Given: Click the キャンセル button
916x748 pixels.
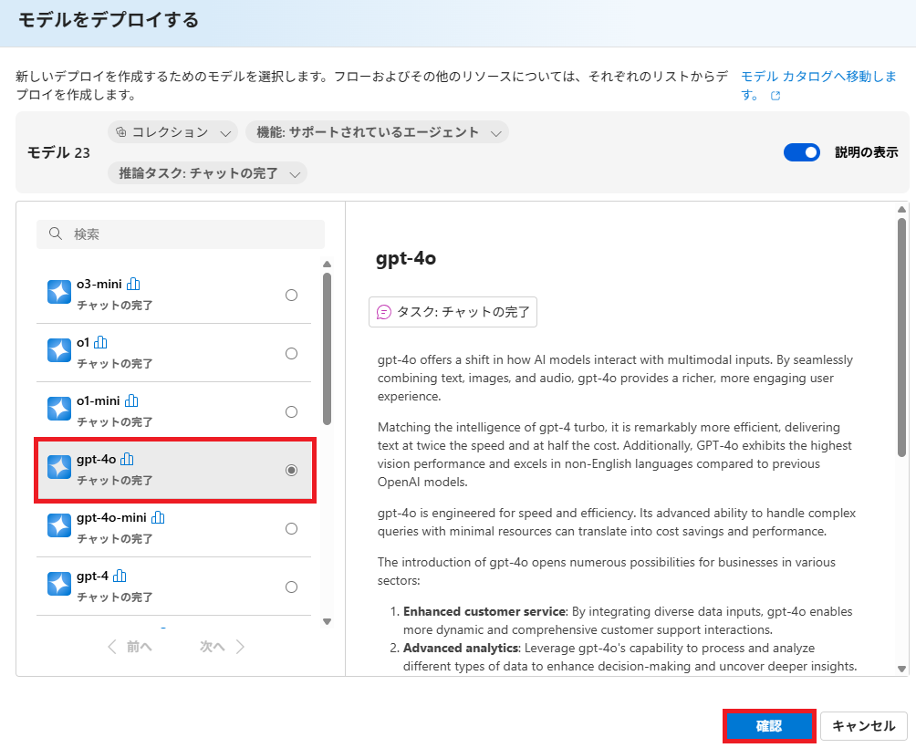Looking at the screenshot, I should point(863,726).
